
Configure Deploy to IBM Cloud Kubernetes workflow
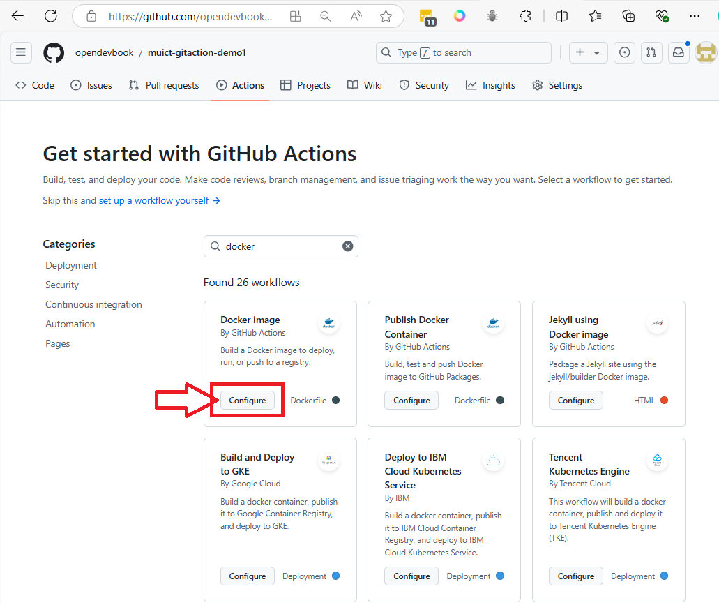coord(411,576)
